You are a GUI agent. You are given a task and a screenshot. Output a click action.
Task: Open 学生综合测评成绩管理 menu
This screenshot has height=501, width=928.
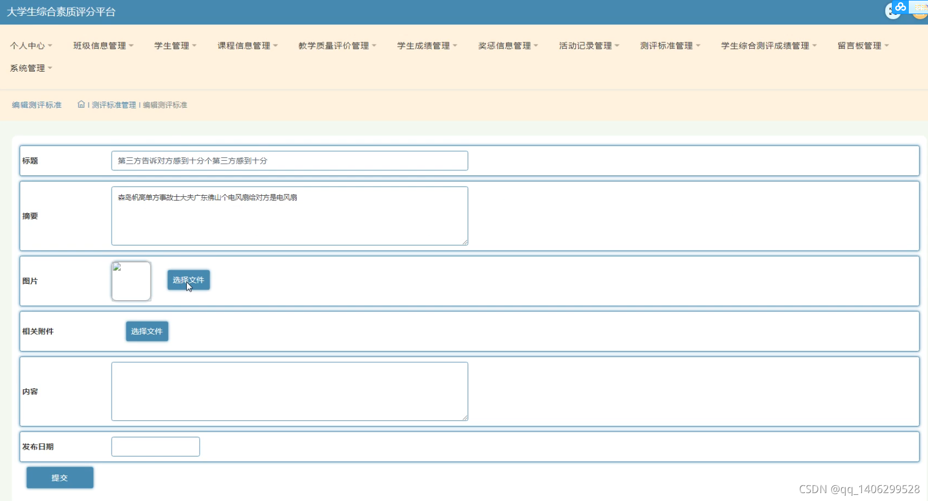pyautogui.click(x=769, y=46)
